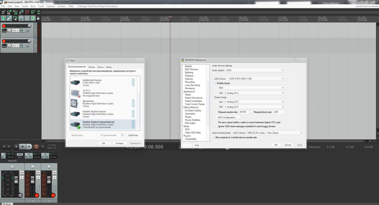The image size is (379, 205).
Task: Arm track 2 for recording in track panel
Action: click(4, 41)
